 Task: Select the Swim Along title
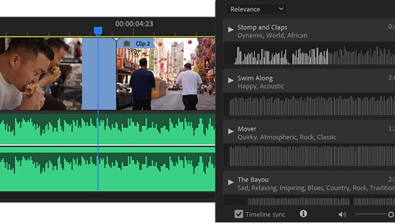(255, 78)
